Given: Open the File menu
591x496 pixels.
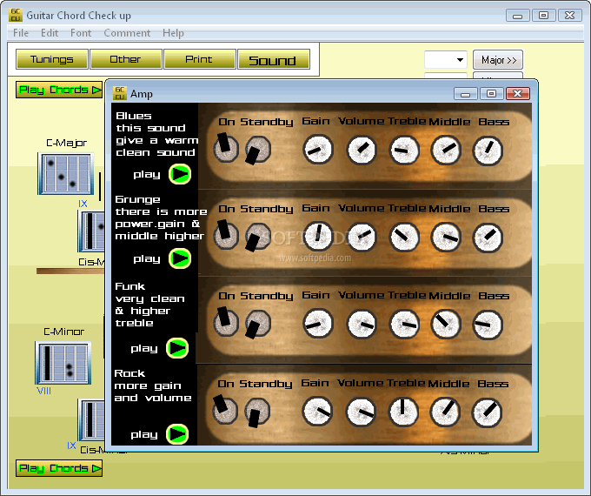Looking at the screenshot, I should point(21,33).
